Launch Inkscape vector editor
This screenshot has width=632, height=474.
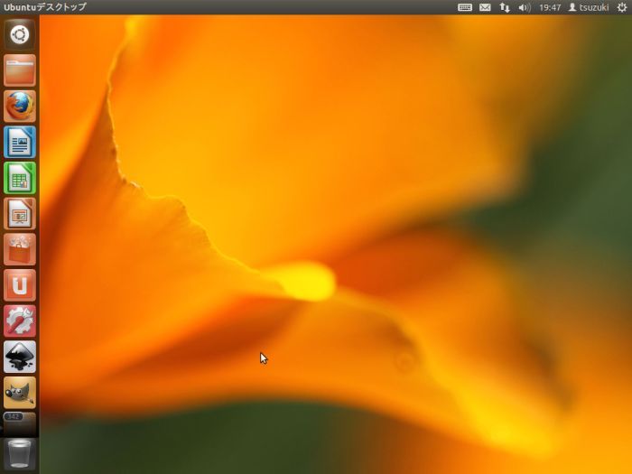pos(20,357)
